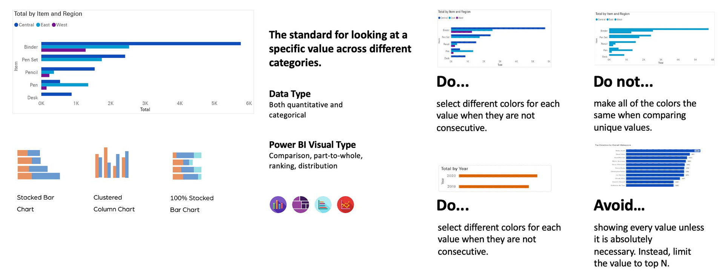This screenshot has width=724, height=280.
Task: Select the Clustered Column Chart icon
Action: point(112,163)
